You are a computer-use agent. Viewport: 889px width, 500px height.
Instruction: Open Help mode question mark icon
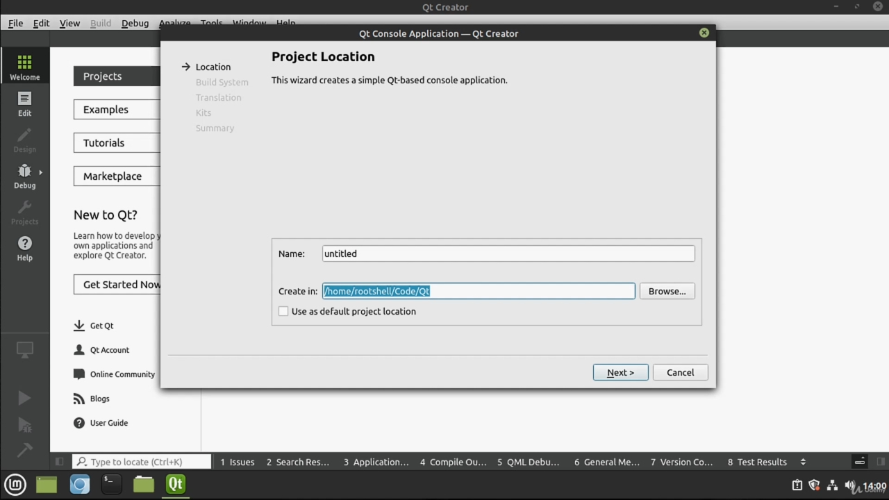(x=24, y=248)
